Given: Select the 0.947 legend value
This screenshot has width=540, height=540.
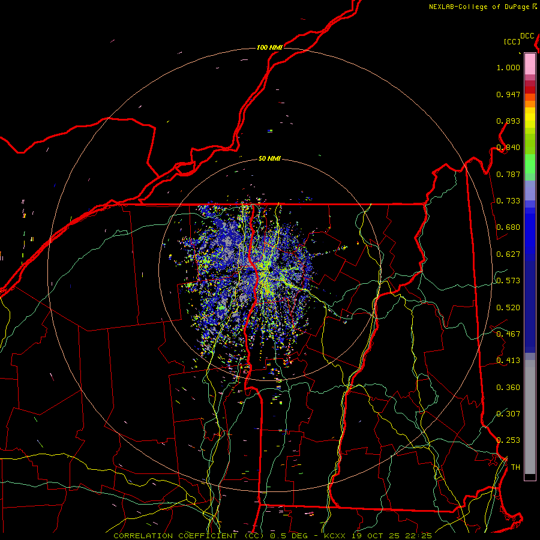Looking at the screenshot, I should [508, 94].
